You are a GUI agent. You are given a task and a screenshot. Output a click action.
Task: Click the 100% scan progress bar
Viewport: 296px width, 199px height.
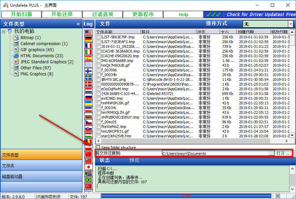click(186, 196)
